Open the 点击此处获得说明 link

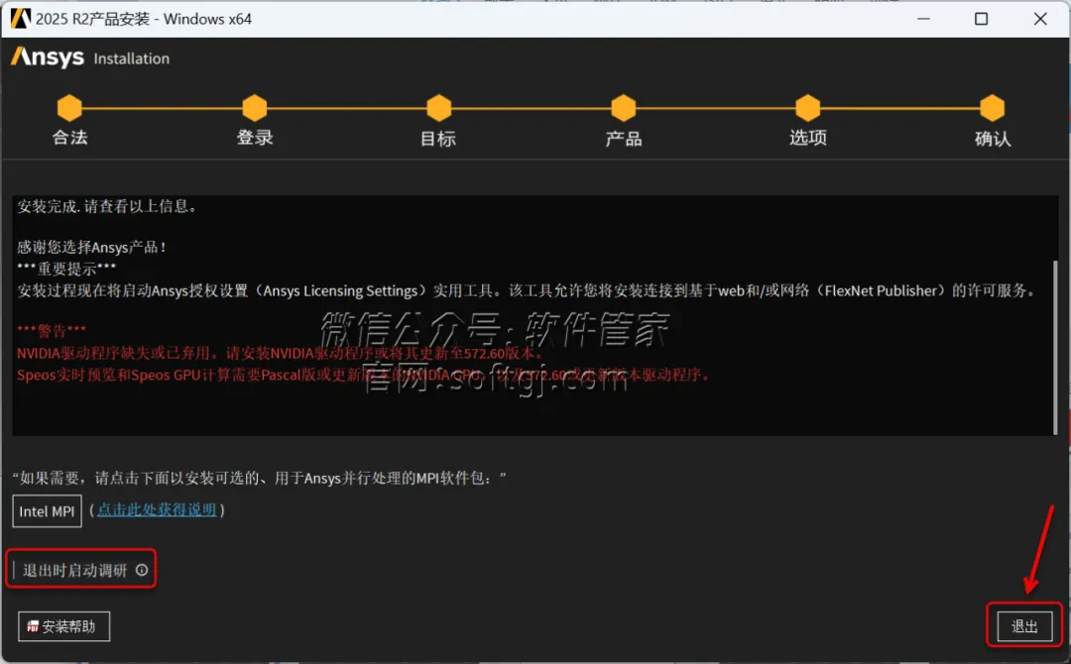157,509
